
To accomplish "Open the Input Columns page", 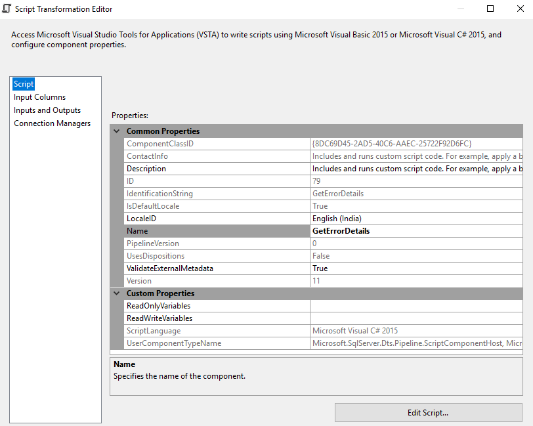I will (39, 97).
